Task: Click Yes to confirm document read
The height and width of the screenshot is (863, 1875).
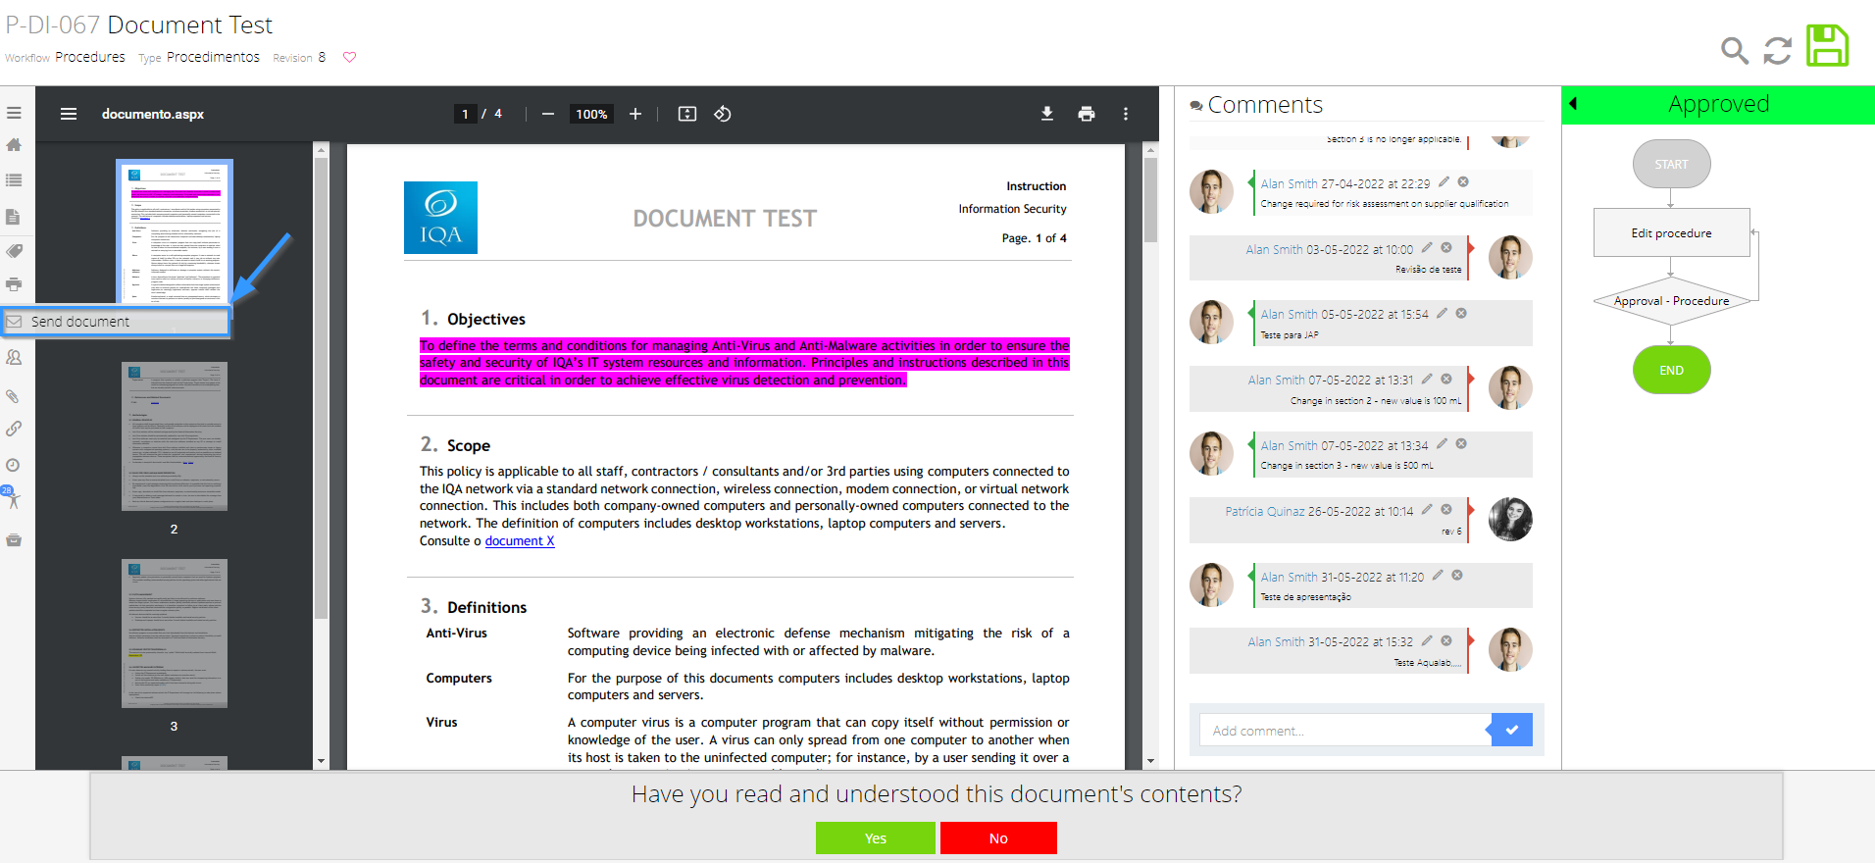Action: coord(876,838)
